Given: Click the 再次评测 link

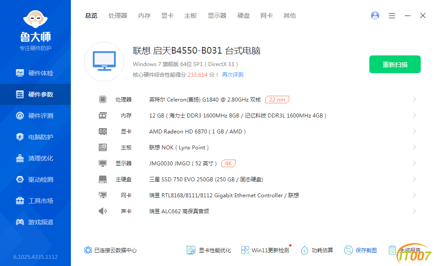Looking at the screenshot, I should (x=232, y=75).
